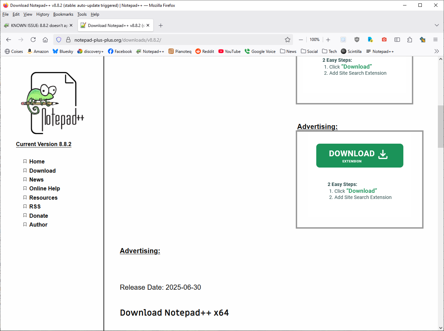Reload the current page
The image size is (444, 331).
click(33, 40)
